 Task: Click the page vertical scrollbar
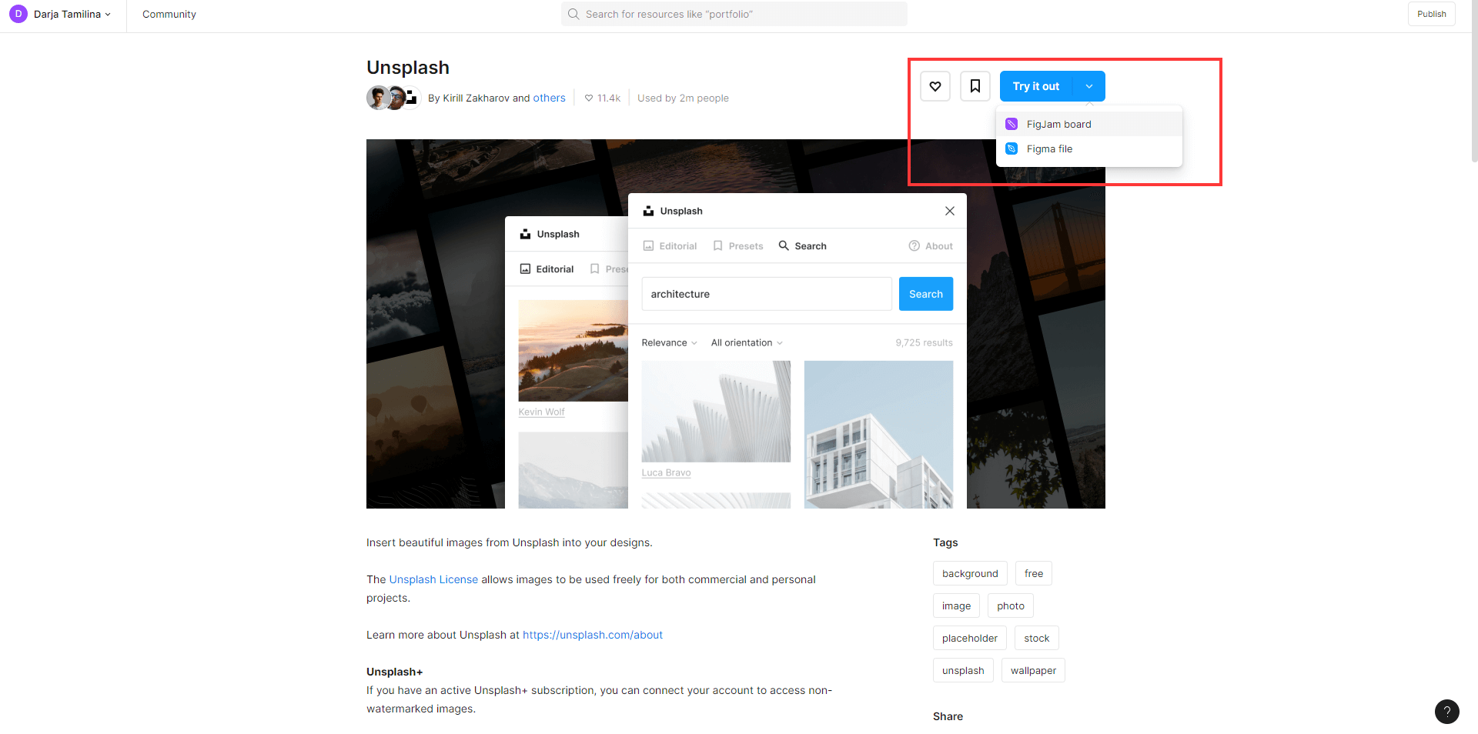tap(1474, 81)
